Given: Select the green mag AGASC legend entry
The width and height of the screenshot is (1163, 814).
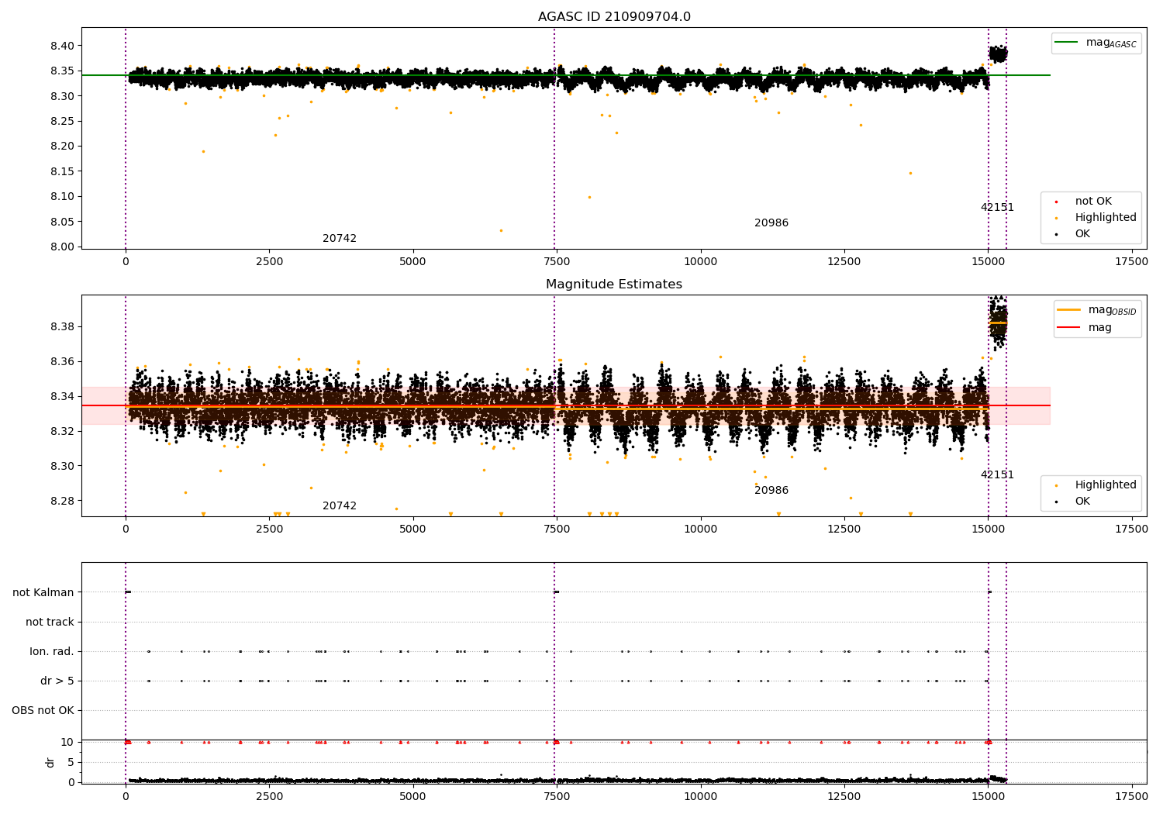Looking at the screenshot, I should [x=1096, y=43].
